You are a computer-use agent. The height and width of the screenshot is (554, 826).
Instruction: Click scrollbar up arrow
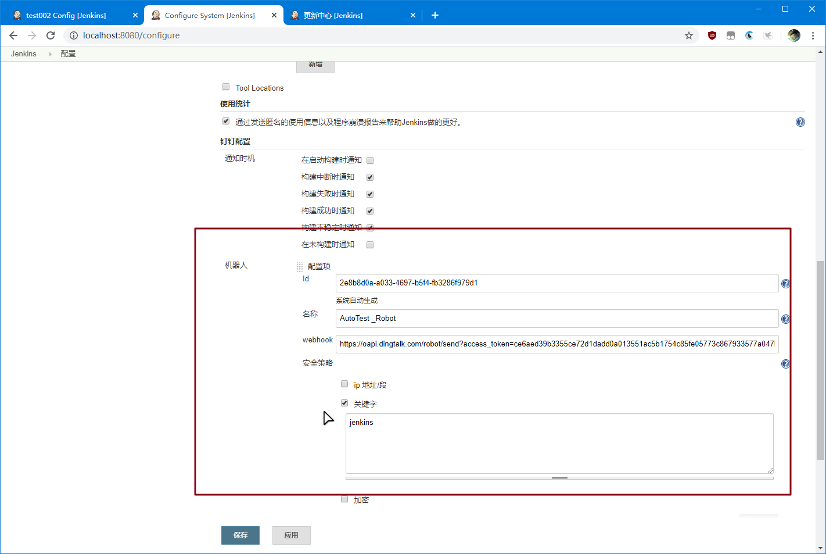820,52
